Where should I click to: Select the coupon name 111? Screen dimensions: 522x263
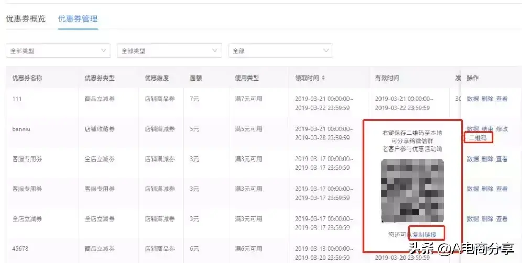coord(17,99)
